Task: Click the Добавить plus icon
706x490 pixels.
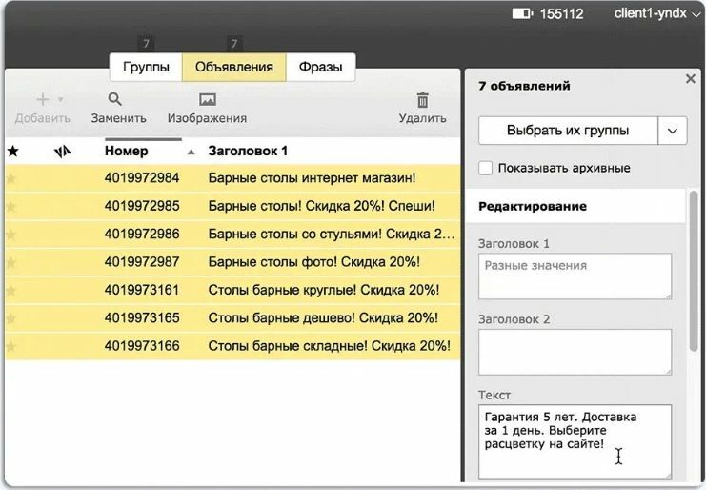Action: [x=43, y=99]
